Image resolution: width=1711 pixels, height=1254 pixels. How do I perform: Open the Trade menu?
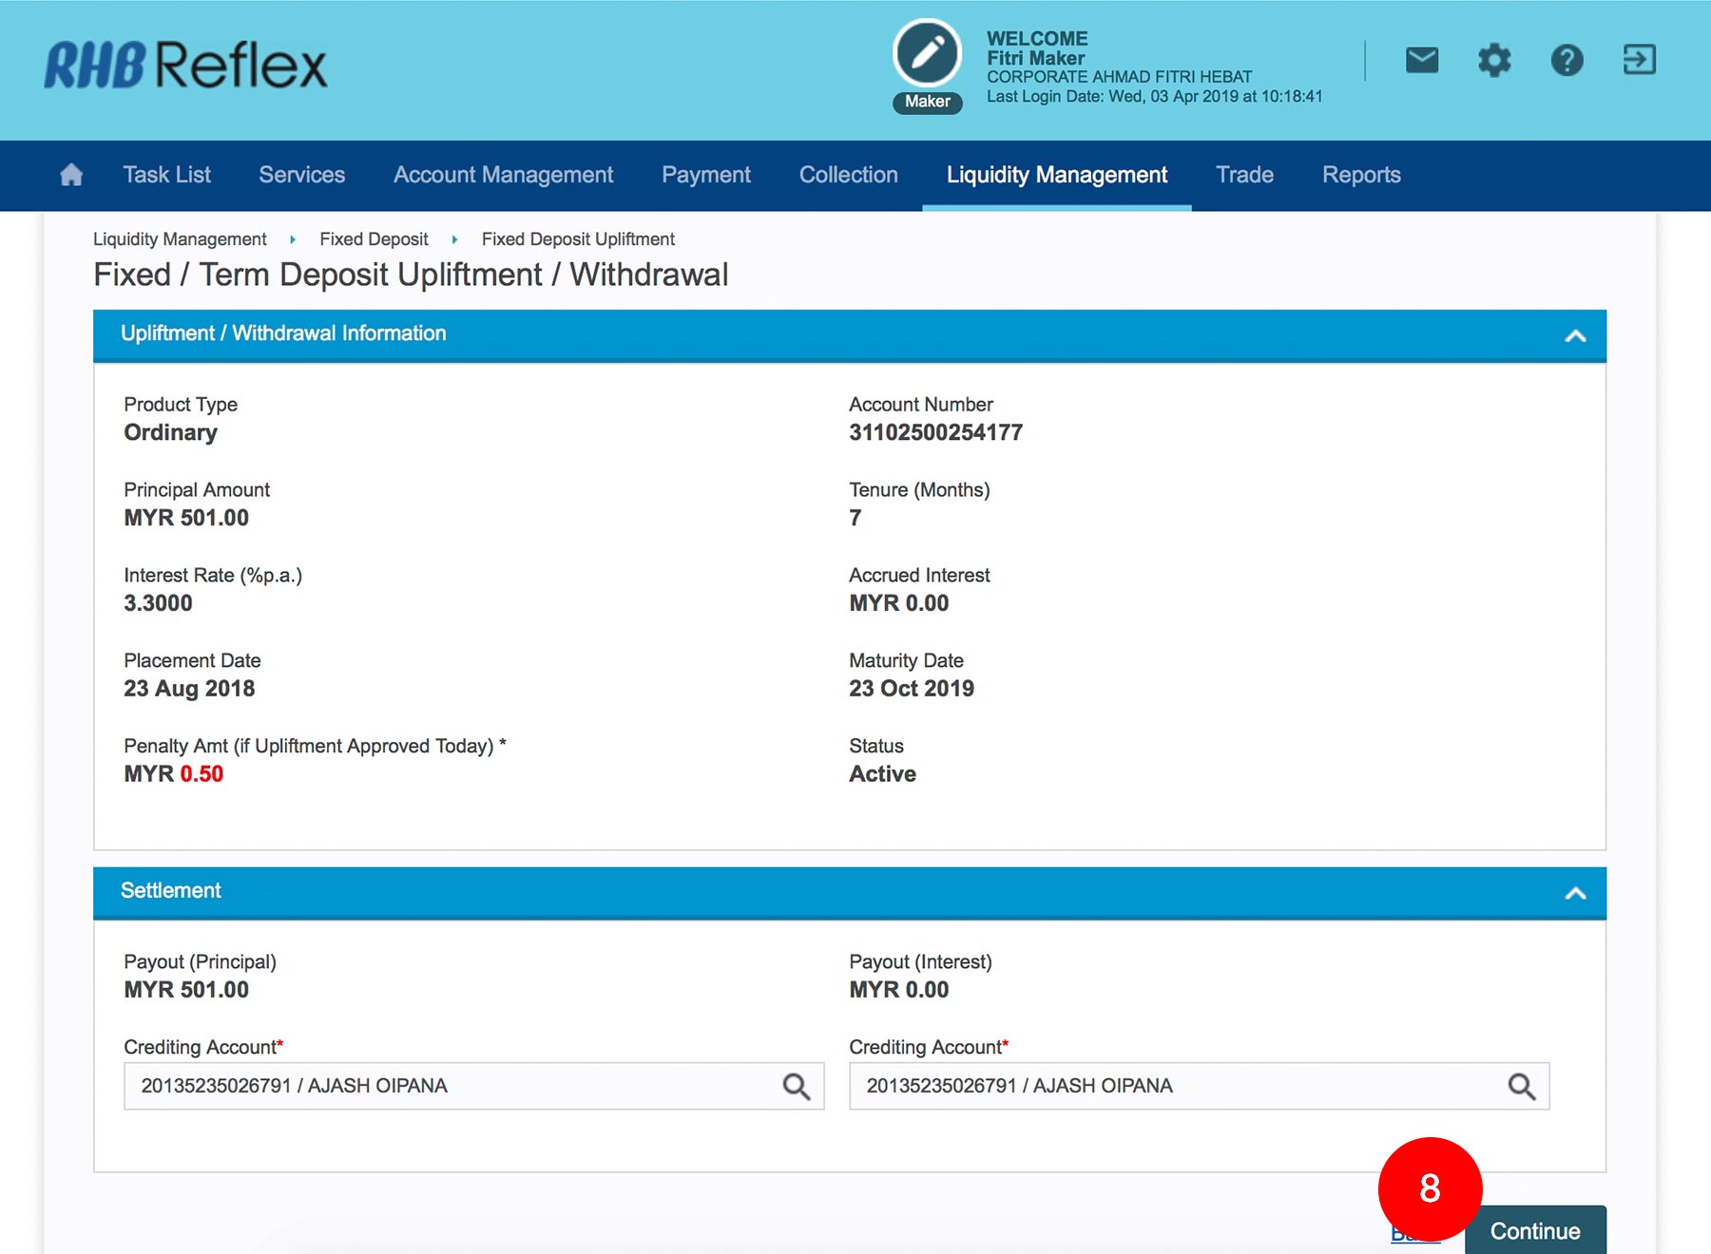pos(1244,175)
